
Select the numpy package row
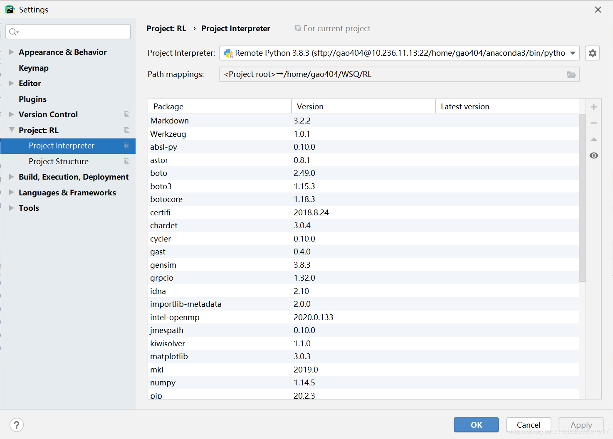click(x=363, y=382)
